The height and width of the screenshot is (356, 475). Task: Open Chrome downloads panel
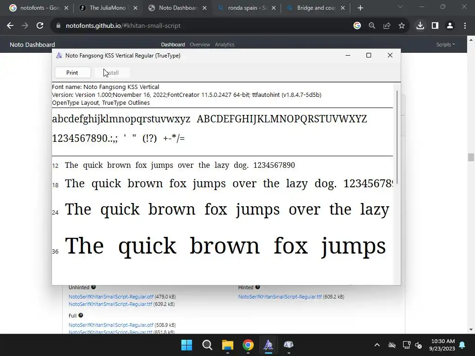pyautogui.click(x=420, y=26)
